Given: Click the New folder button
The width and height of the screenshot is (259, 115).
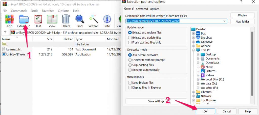Looking at the screenshot, I should [242, 22].
